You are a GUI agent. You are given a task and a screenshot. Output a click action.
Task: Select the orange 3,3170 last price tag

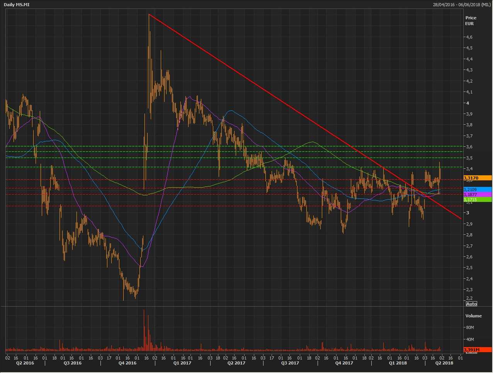pyautogui.click(x=477, y=178)
